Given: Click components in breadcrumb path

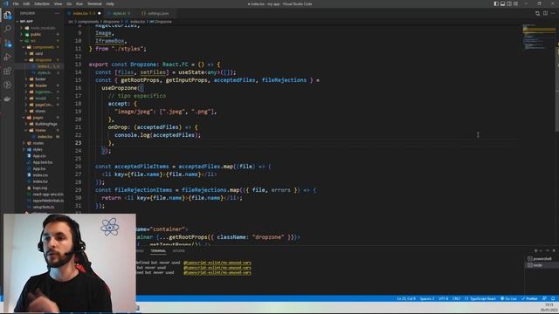Looking at the screenshot, I should tap(88, 22).
